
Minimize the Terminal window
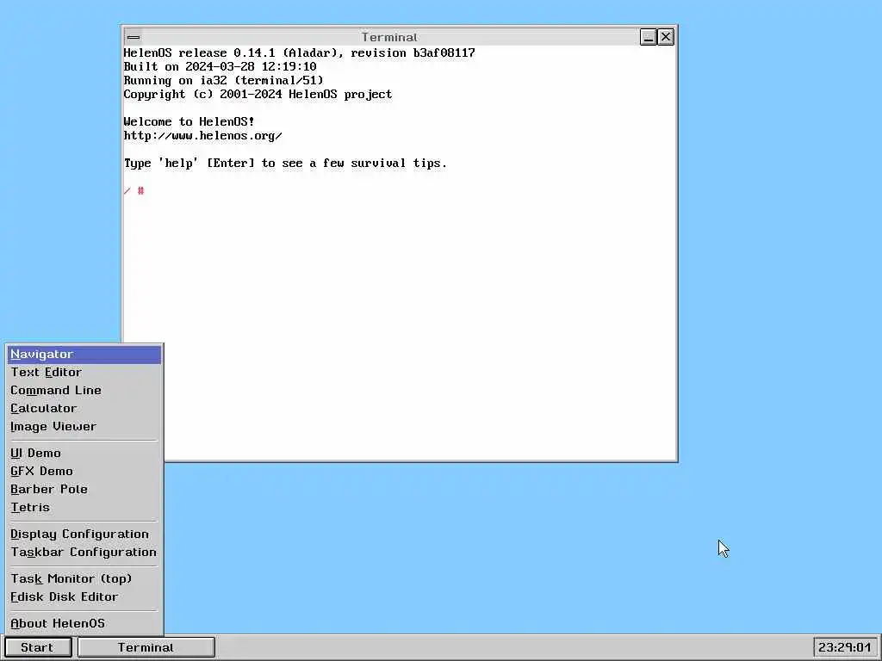pyautogui.click(x=648, y=37)
